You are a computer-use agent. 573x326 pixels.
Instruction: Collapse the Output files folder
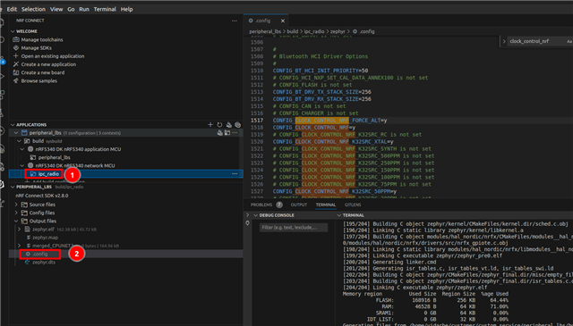pos(16,221)
